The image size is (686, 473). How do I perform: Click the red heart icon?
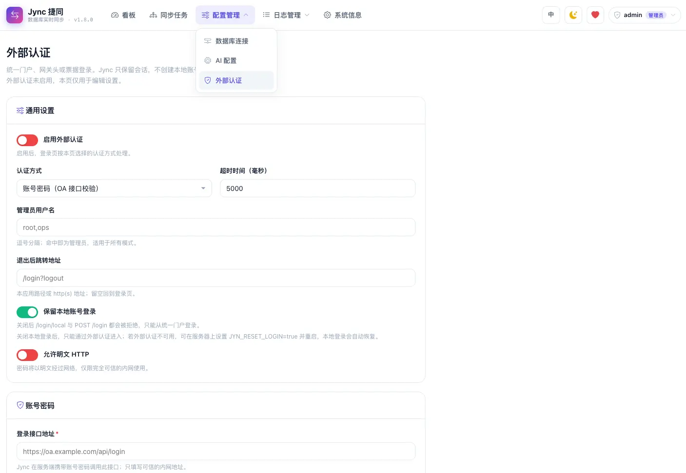click(x=595, y=15)
